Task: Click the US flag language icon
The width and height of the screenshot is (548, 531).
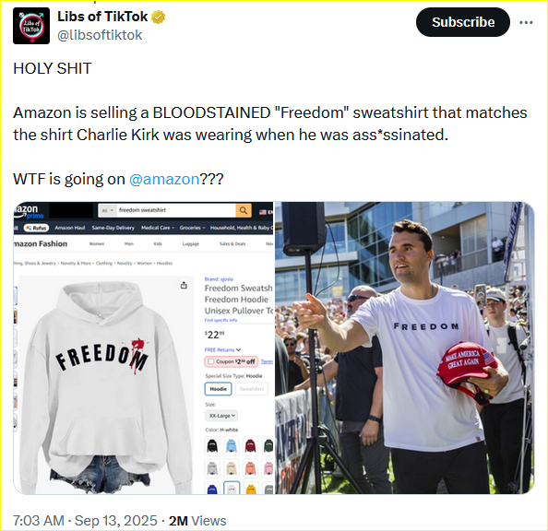Action: click(x=263, y=212)
